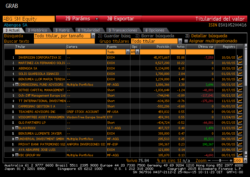
Task: Click Cartera column filter field
Action: point(86,52)
